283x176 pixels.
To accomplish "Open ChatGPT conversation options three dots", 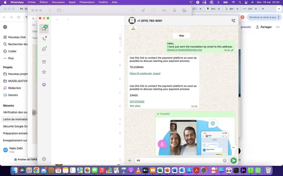I will point(278,27).
